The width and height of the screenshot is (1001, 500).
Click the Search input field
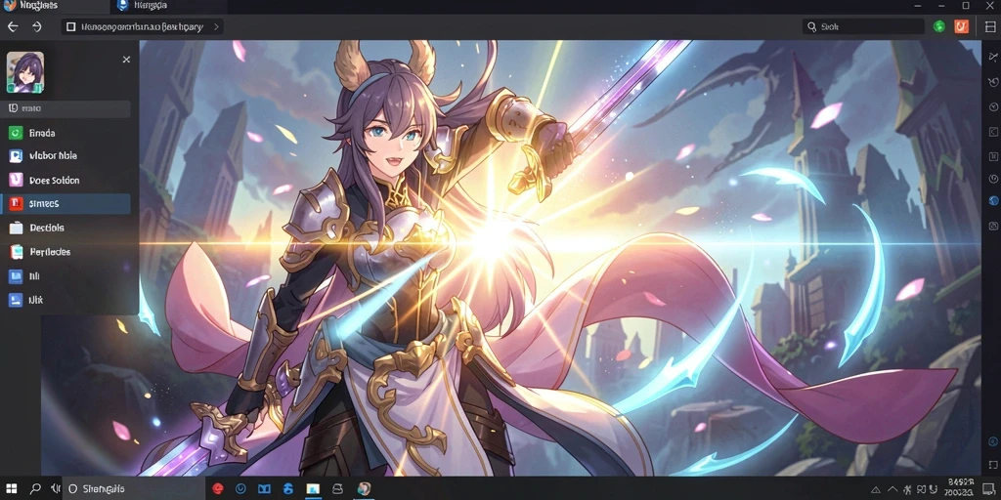pyautogui.click(x=863, y=26)
